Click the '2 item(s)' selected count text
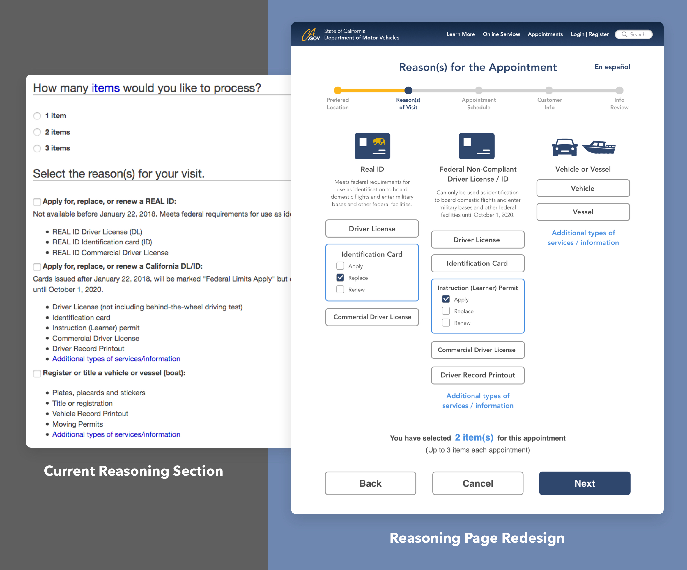This screenshot has width=687, height=570. point(474,437)
